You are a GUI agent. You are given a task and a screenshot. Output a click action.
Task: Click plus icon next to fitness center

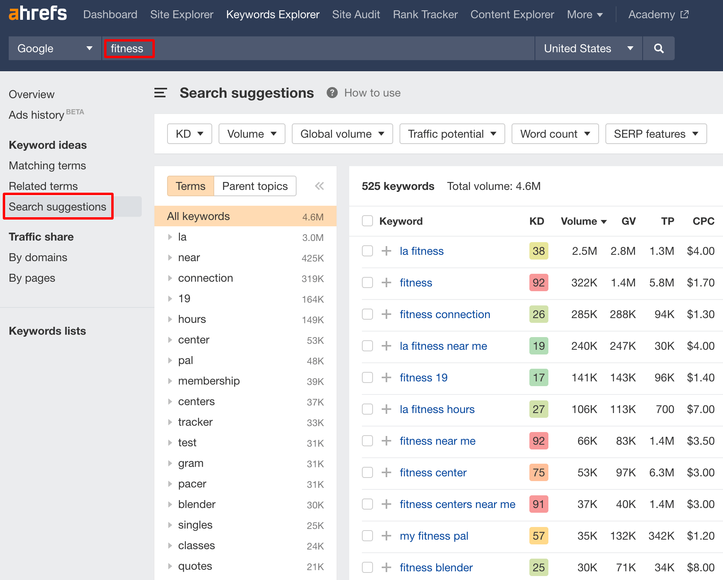point(386,472)
